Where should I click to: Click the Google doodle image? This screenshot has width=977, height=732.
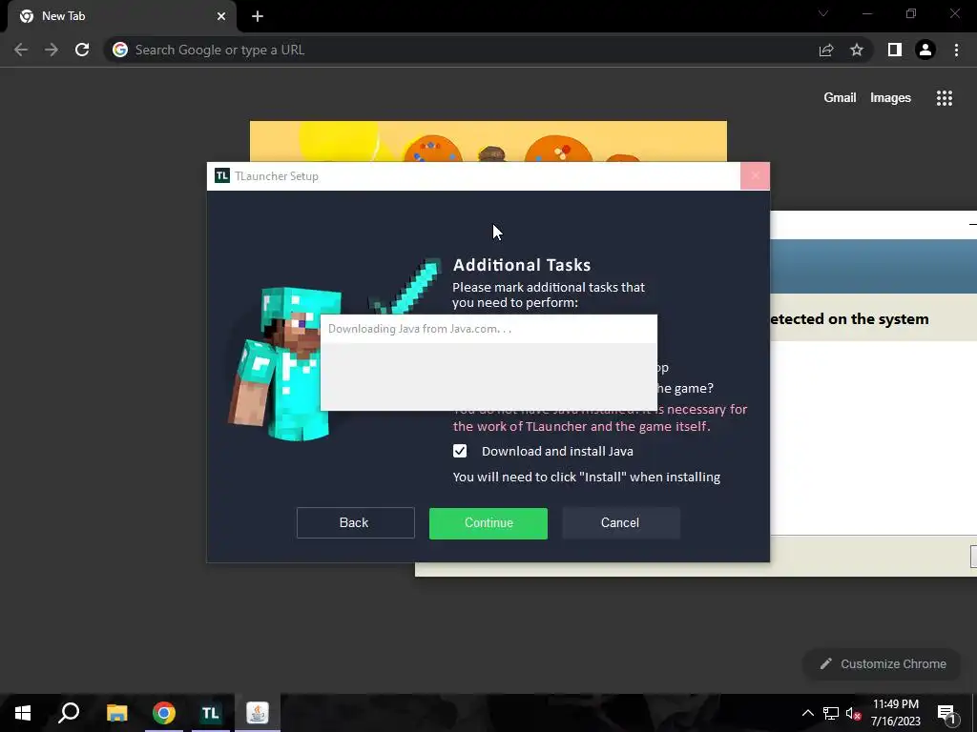tap(488, 141)
